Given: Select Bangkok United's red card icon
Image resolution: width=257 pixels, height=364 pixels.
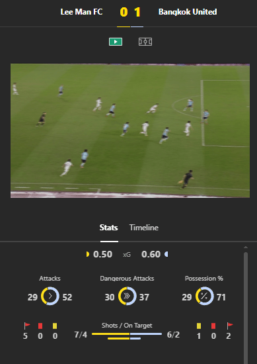Looking at the screenshot, I should (213, 326).
